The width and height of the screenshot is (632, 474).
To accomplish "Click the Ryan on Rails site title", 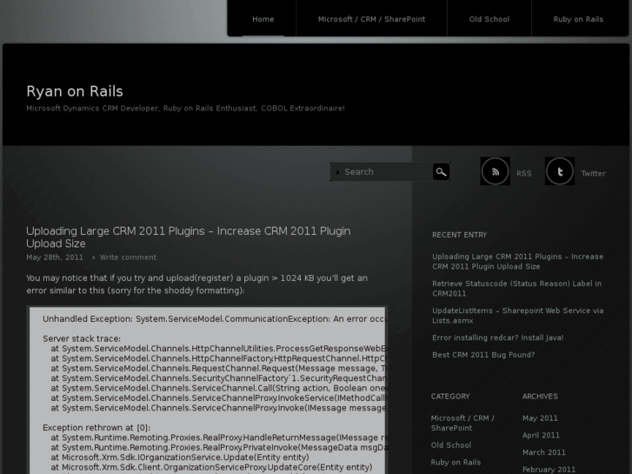I will [x=75, y=91].
